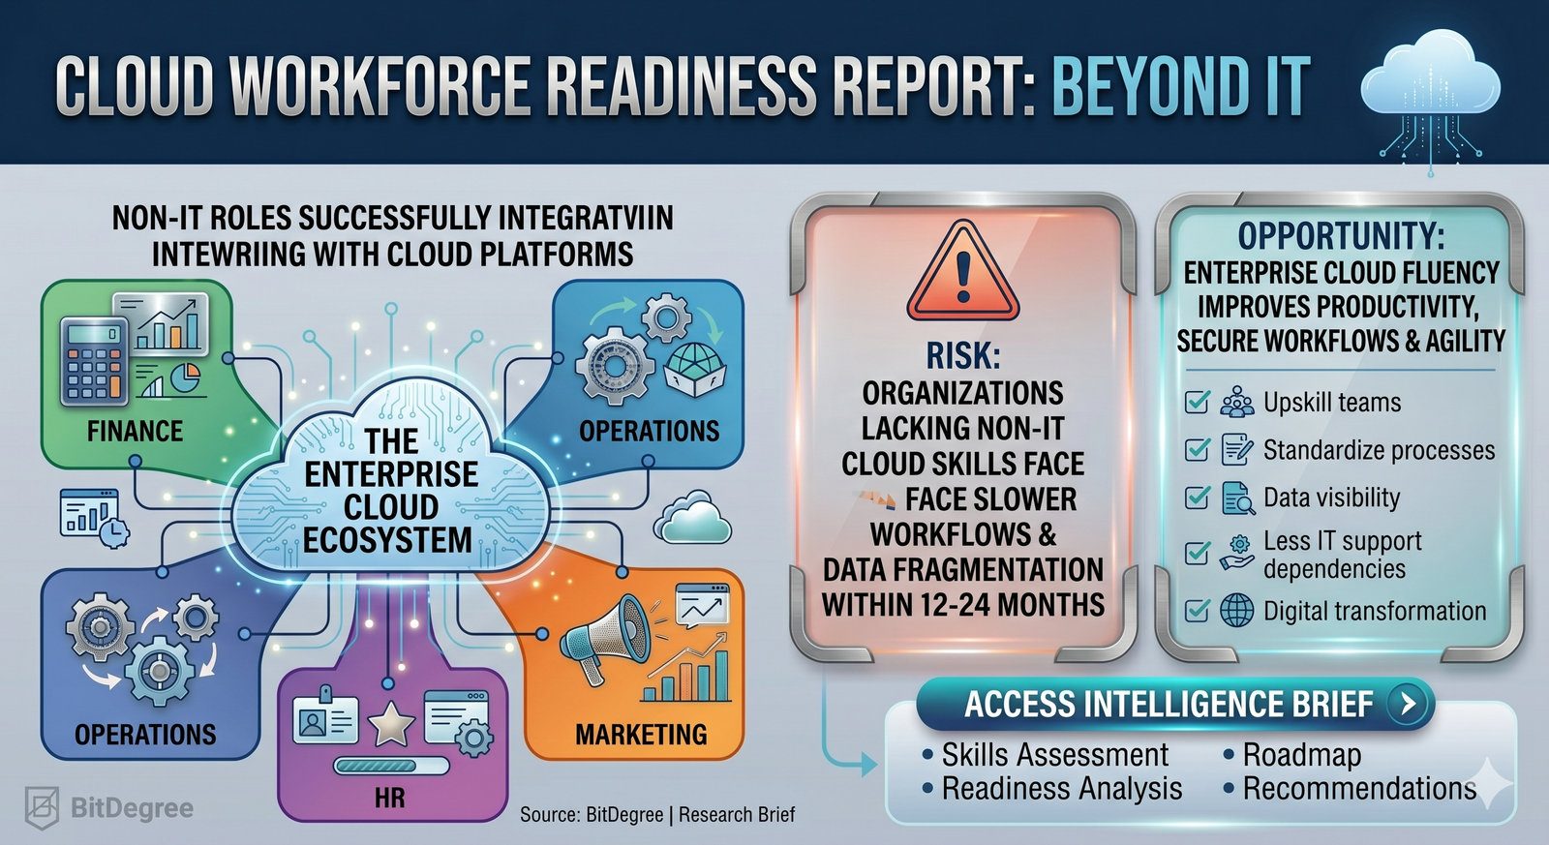Click the globe icon beside Digital transformation
Image resolution: width=1549 pixels, height=845 pixels.
pyautogui.click(x=1236, y=611)
